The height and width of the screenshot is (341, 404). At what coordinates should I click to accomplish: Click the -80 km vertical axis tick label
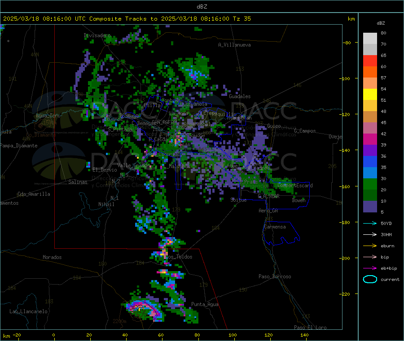click(347, 43)
